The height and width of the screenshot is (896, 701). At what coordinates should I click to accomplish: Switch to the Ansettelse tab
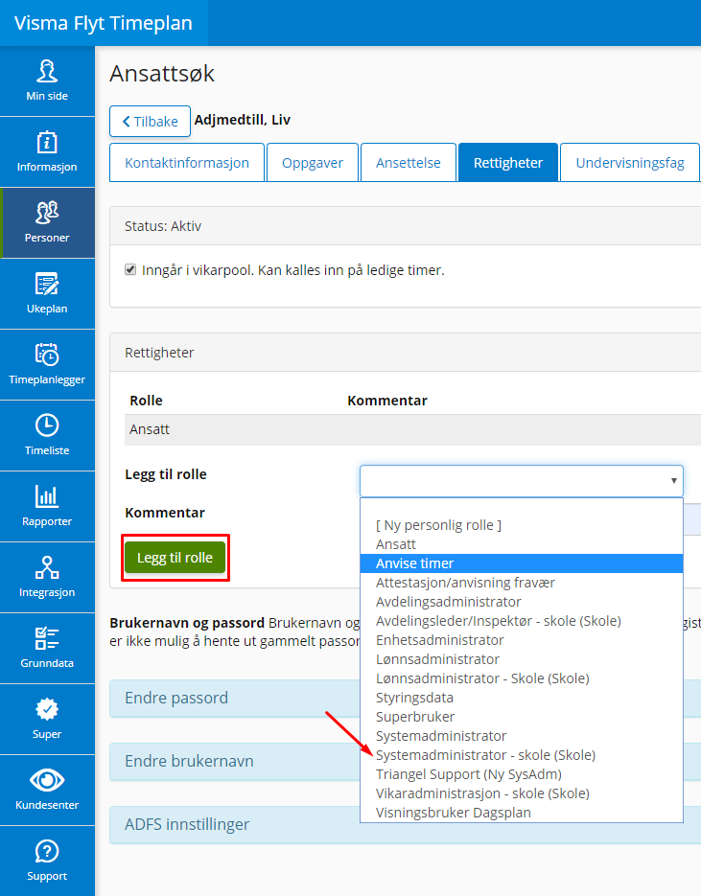click(409, 163)
